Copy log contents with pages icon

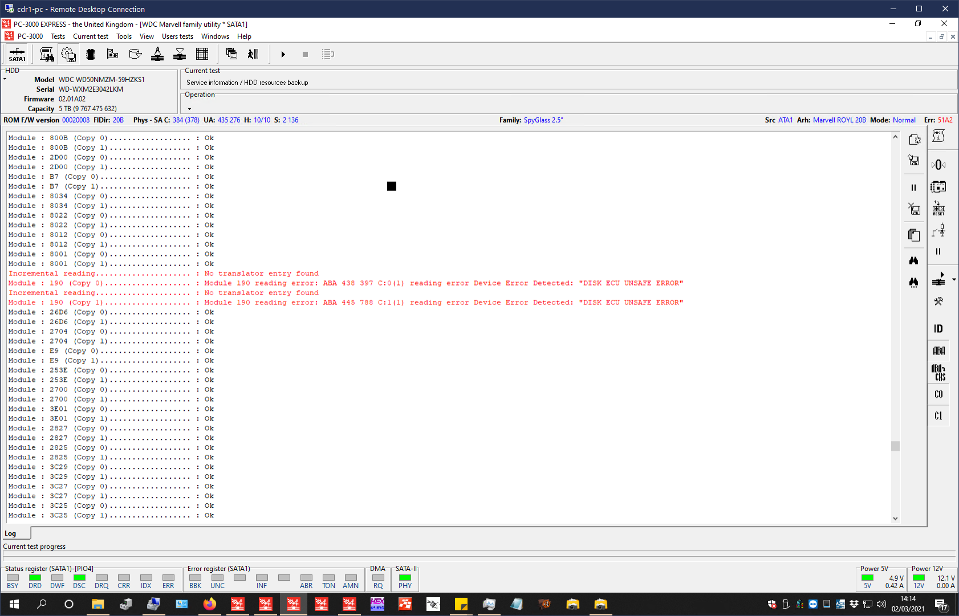[x=914, y=235]
